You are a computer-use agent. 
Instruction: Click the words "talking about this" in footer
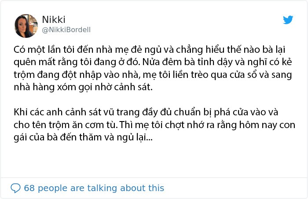coord(125,188)
